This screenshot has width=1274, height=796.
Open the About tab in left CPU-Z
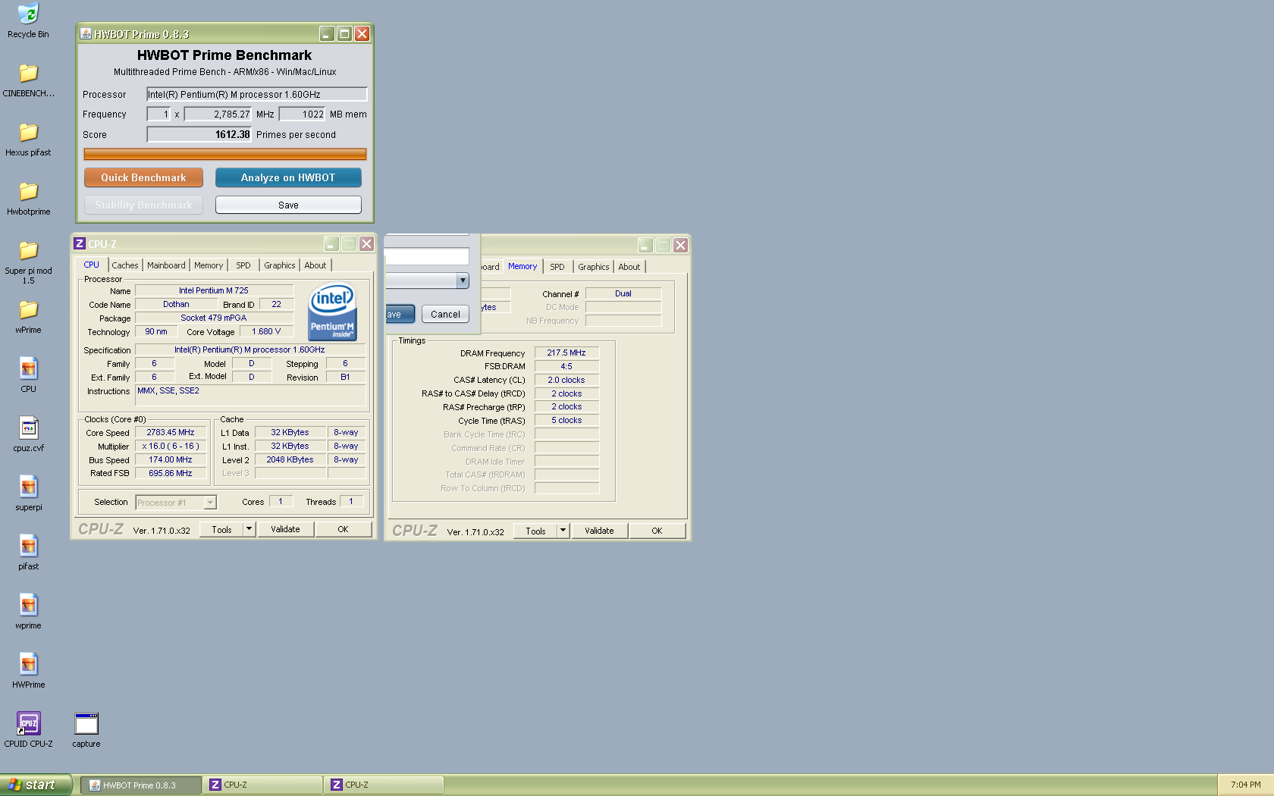coord(315,265)
